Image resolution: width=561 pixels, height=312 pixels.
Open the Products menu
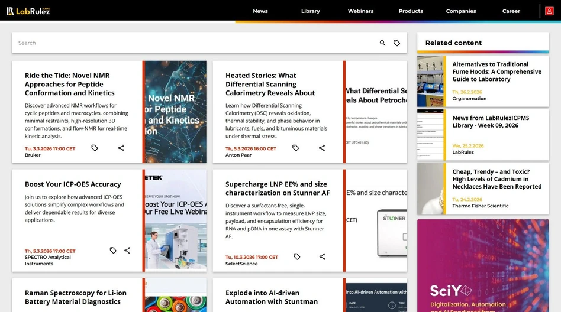(x=411, y=11)
